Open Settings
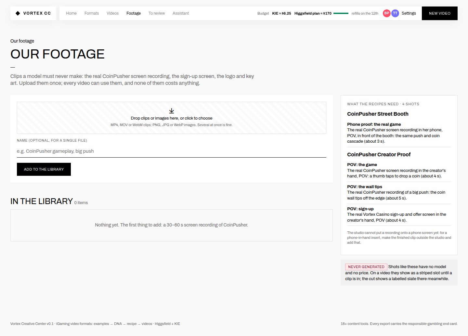Screen dimensions: 468x336 (409, 13)
